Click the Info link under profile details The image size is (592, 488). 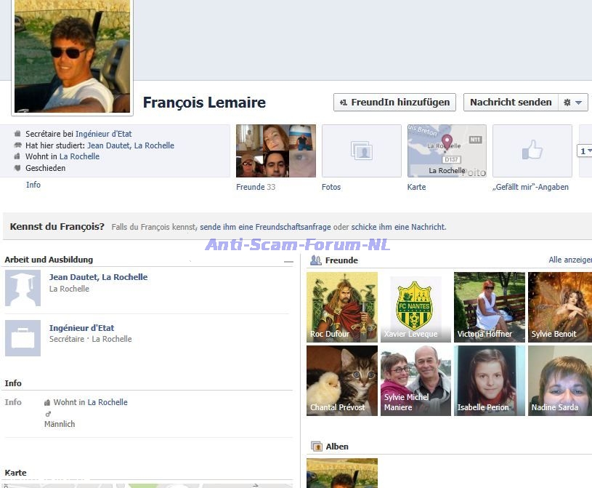coord(33,185)
